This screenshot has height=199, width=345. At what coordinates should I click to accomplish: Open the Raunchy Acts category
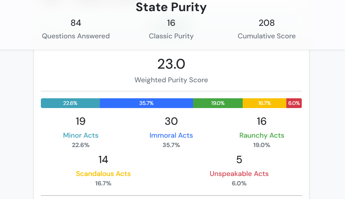point(262,135)
